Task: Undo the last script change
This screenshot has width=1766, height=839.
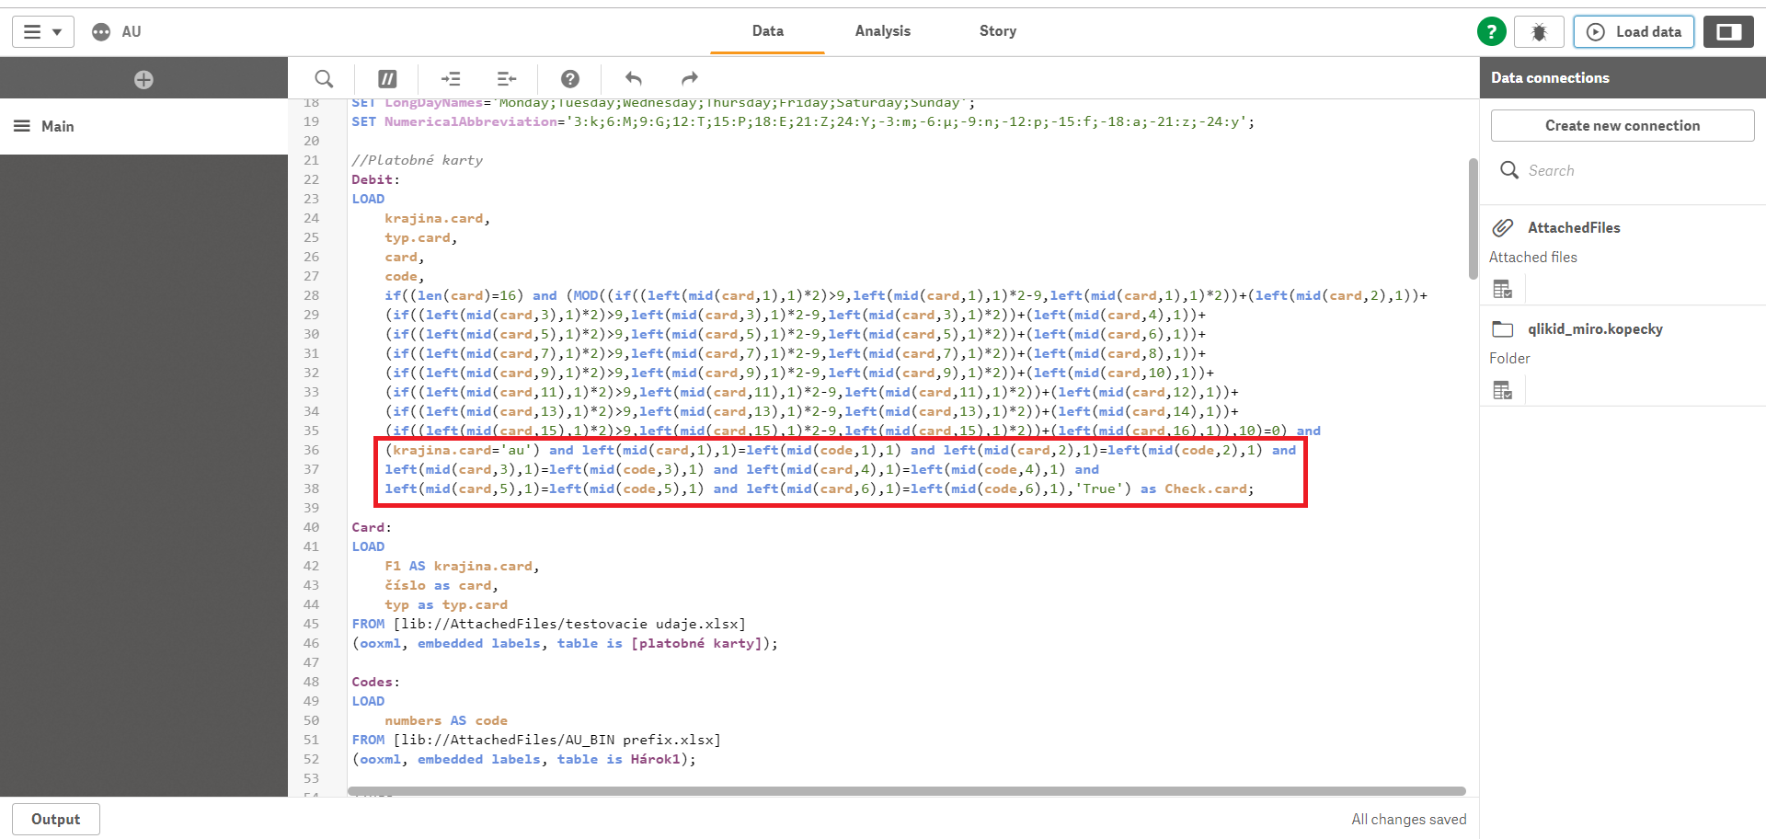Action: click(x=633, y=78)
